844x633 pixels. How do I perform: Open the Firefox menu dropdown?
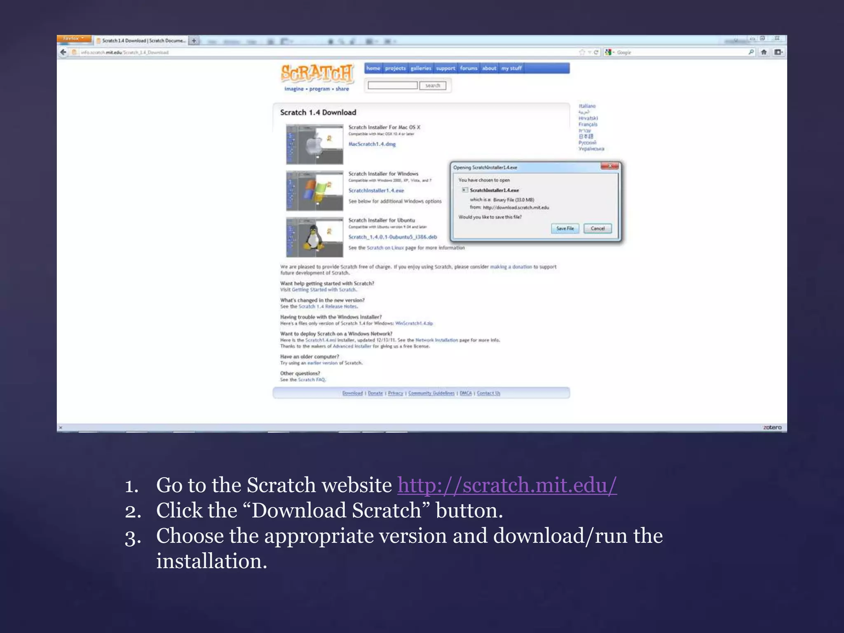[74, 39]
